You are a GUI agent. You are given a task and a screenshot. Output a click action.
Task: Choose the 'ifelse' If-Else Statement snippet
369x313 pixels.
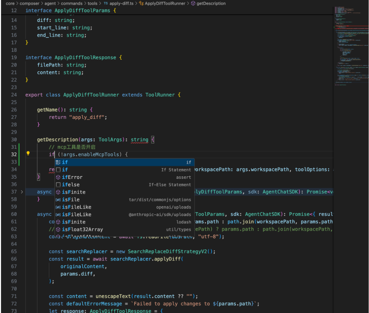pyautogui.click(x=124, y=185)
